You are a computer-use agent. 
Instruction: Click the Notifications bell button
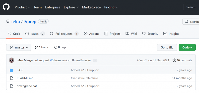pos(191,22)
